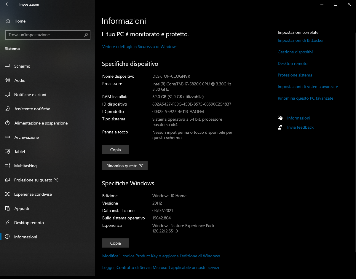Open Leggi il Contratto di Servizi Microsoft link
Viewport: 356px width, 279px height.
pyautogui.click(x=161, y=267)
